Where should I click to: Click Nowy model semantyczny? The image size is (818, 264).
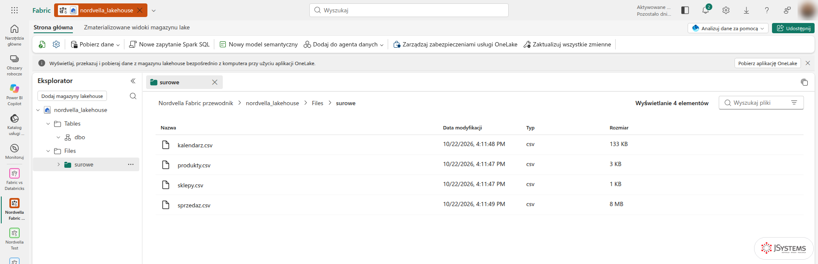(x=259, y=44)
